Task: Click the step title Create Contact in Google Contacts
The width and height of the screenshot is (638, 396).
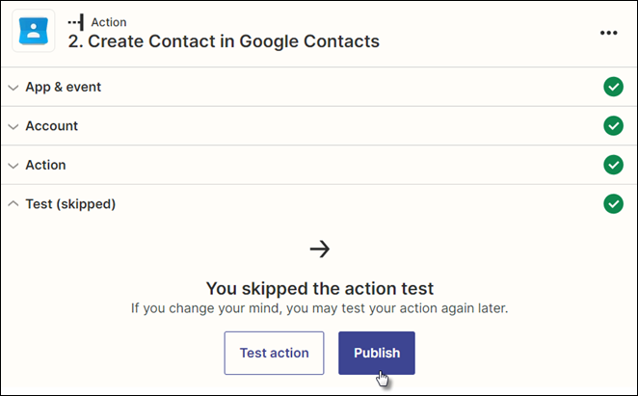Action: (224, 41)
